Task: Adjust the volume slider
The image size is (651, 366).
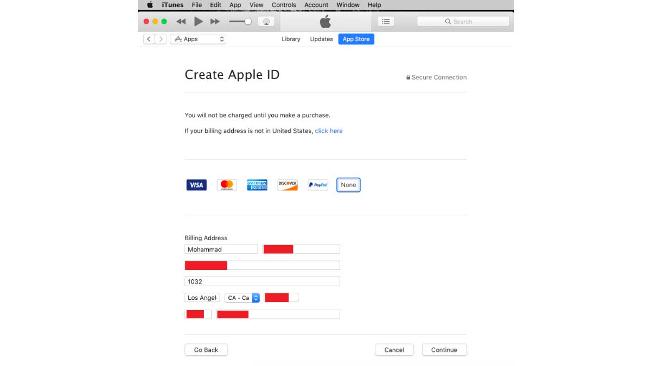Action: pyautogui.click(x=240, y=22)
